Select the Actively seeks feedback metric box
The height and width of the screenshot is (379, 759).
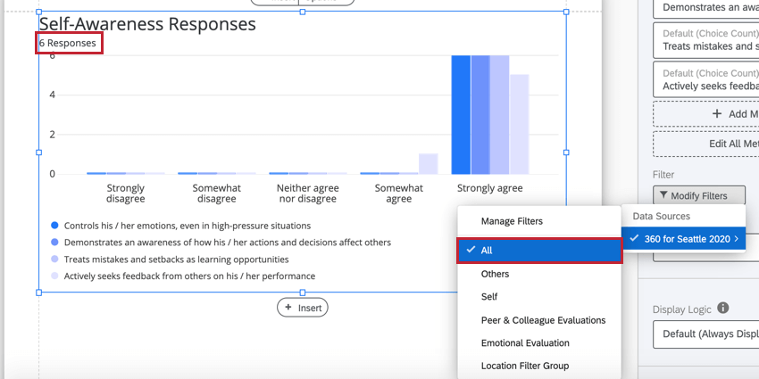coord(705,79)
